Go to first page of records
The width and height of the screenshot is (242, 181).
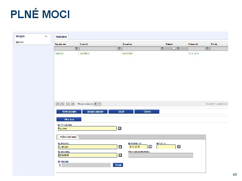point(57,104)
